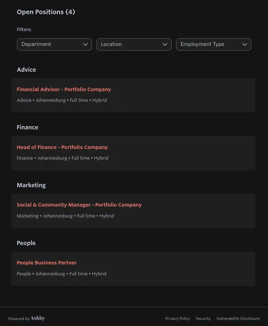Open the Location filter dropdown
This screenshot has width=268, height=326.
tap(134, 44)
